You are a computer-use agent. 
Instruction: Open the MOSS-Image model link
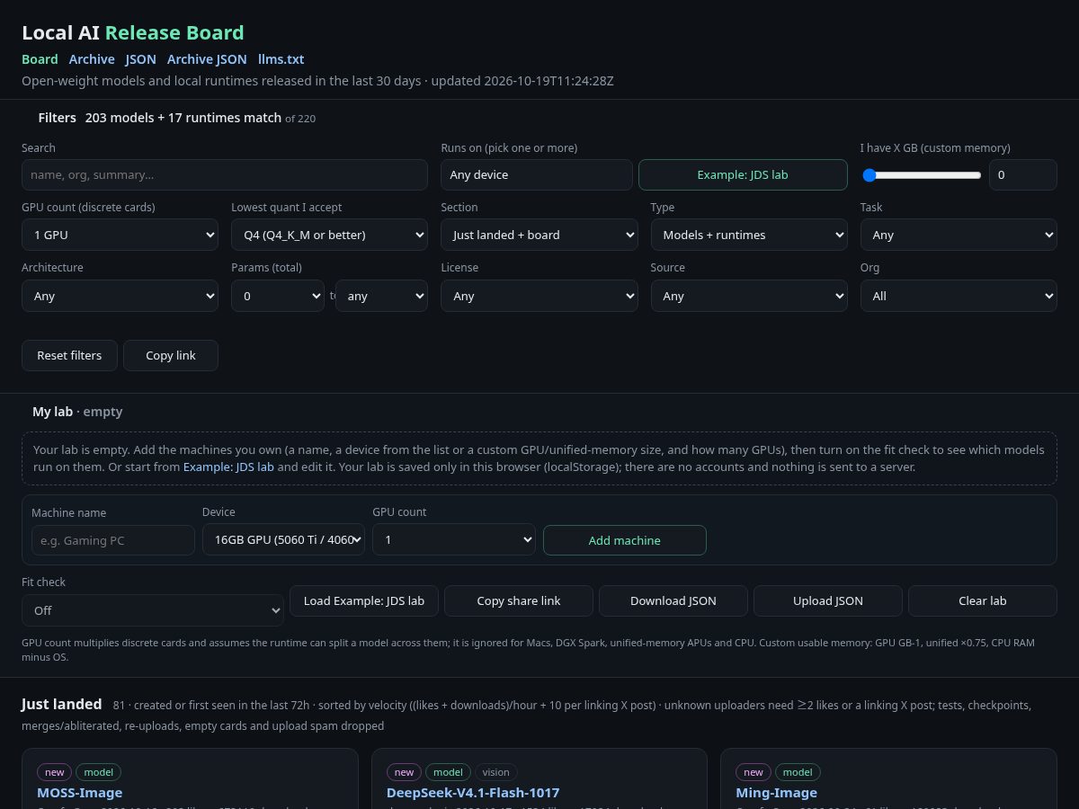(x=80, y=793)
